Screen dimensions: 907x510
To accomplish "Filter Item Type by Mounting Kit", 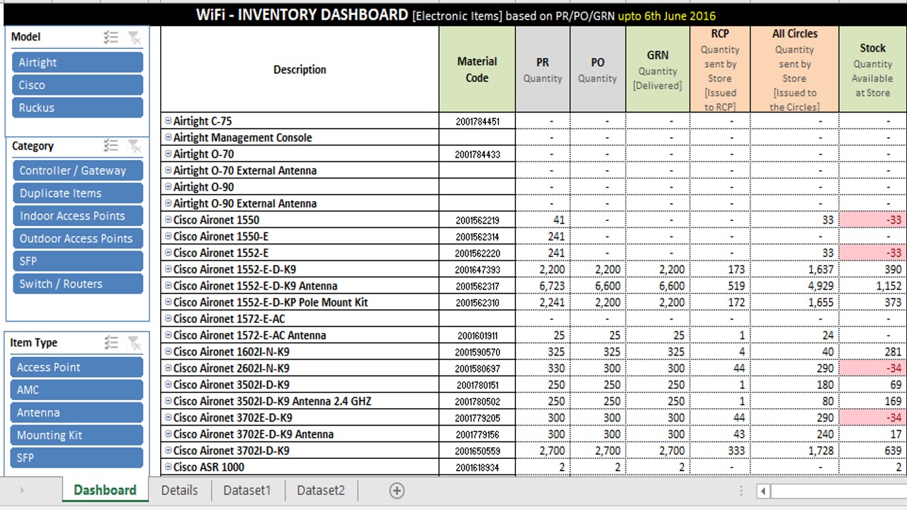I will coord(77,436).
